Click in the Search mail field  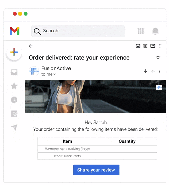tap(78, 31)
